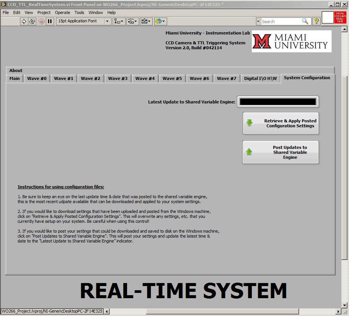Open the Help menu
This screenshot has height=316, width=349.
point(111,13)
